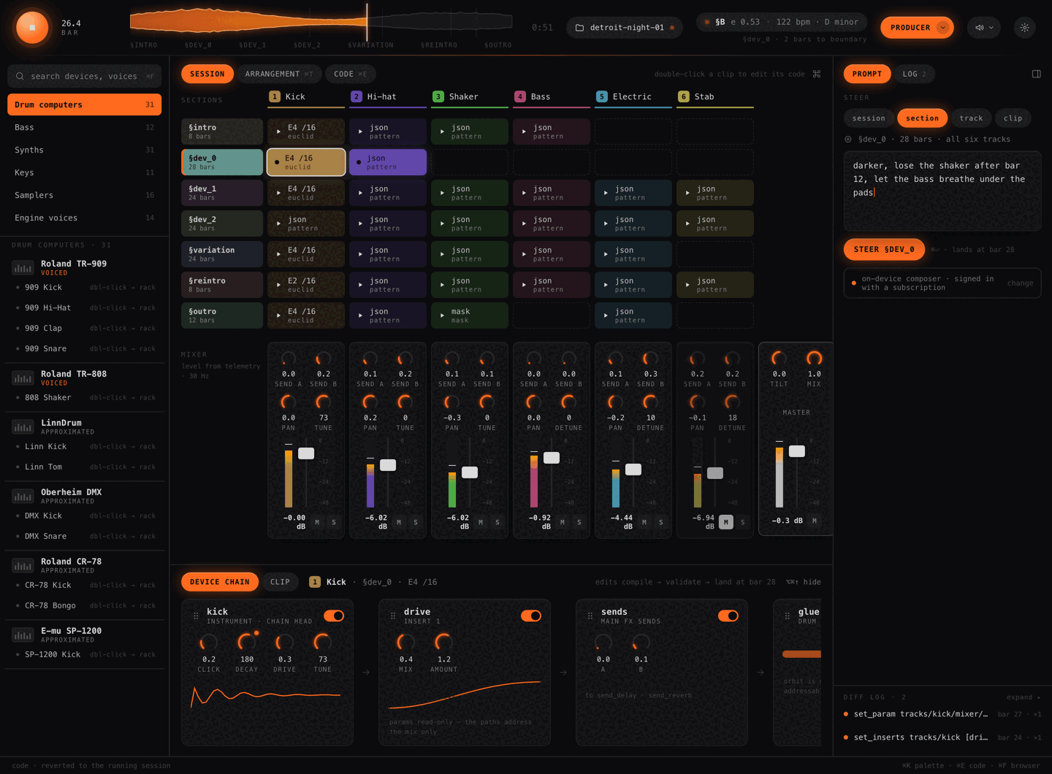Viewport: 1052px width, 774px height.
Task: Open the detroit-night-01 project folder
Action: click(625, 28)
